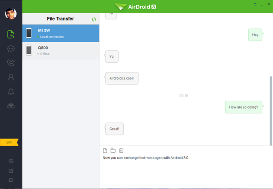The width and height of the screenshot is (273, 189).
Task: Open the Messages (SMS) sidebar icon
Action: (11, 48)
